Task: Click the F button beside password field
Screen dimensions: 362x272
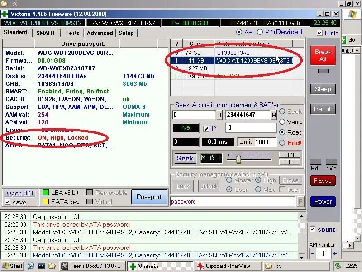Action: pos(300,202)
